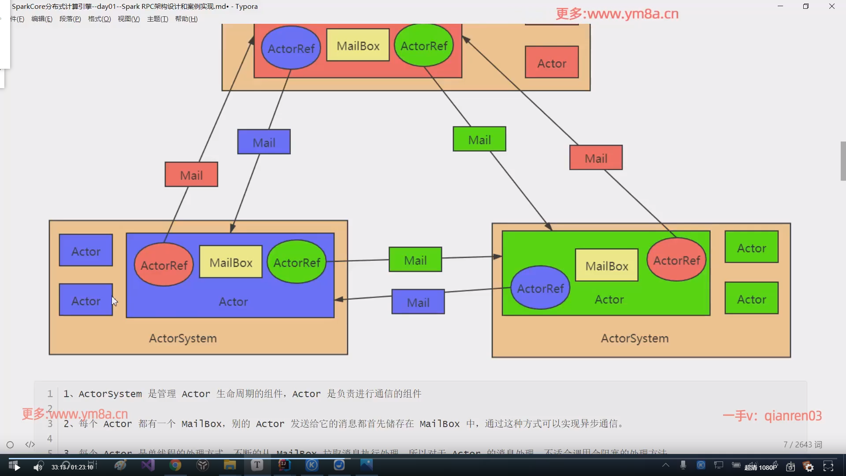
Task: Open Paint palette icon in taskbar
Action: pyautogui.click(x=120, y=465)
